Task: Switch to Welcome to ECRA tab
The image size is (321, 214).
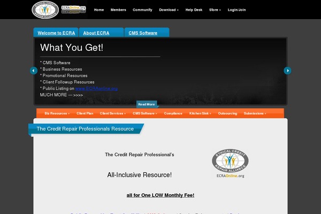Action: click(x=56, y=33)
